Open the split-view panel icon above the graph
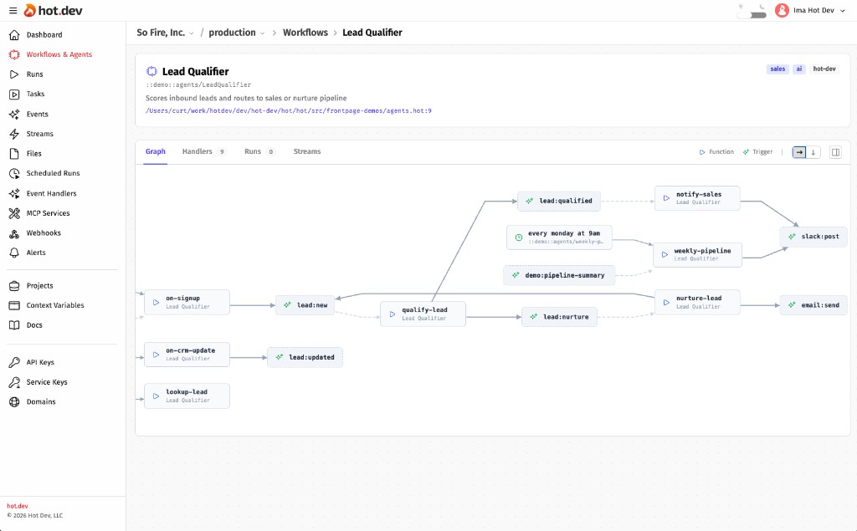 click(x=834, y=151)
